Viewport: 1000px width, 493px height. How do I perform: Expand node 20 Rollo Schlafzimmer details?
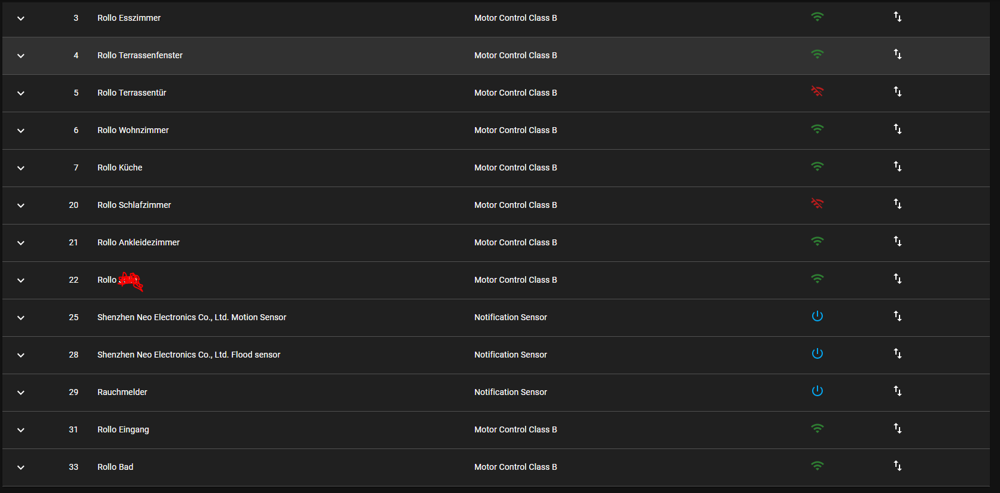21,206
